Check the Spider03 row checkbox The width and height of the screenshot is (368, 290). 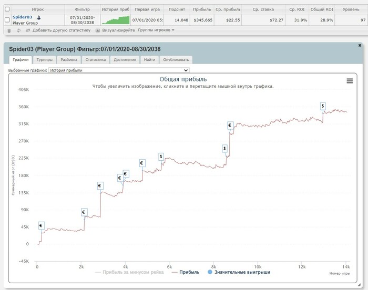pos(7,20)
